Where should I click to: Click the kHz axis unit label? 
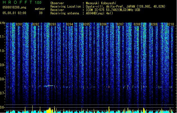pyautogui.click(x=3, y=23)
